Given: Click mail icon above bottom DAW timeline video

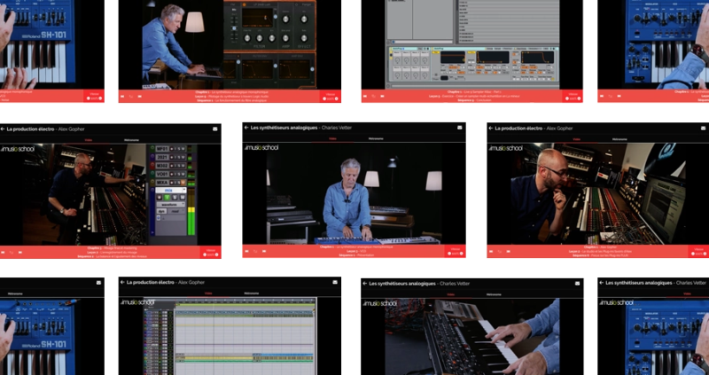Looking at the screenshot, I should coord(333,283).
